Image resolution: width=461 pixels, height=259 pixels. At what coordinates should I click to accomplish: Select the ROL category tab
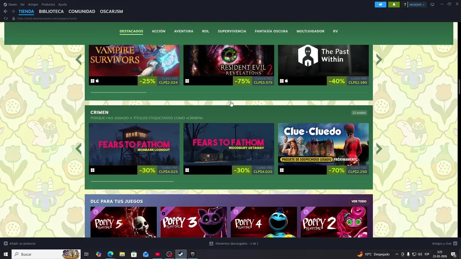[x=205, y=31]
